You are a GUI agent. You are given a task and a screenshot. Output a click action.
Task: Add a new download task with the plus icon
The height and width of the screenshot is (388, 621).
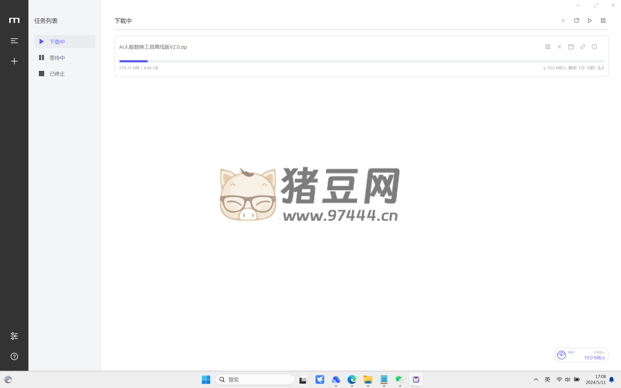click(x=14, y=61)
